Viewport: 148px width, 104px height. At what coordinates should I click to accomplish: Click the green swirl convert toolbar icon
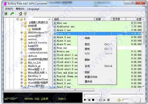tap(6, 14)
